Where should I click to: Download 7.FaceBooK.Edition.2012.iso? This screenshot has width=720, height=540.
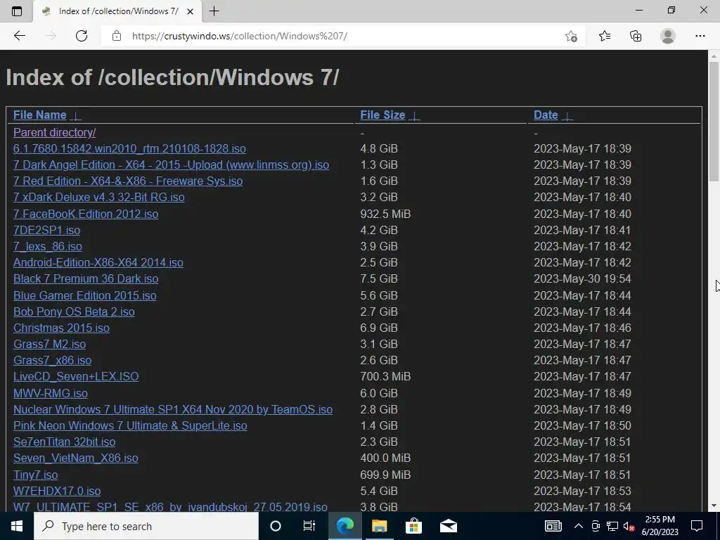coord(86,214)
